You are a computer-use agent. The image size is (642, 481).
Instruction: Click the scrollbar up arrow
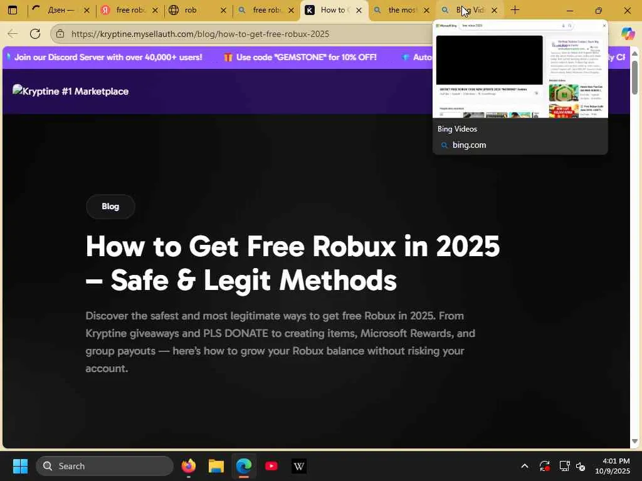point(635,54)
